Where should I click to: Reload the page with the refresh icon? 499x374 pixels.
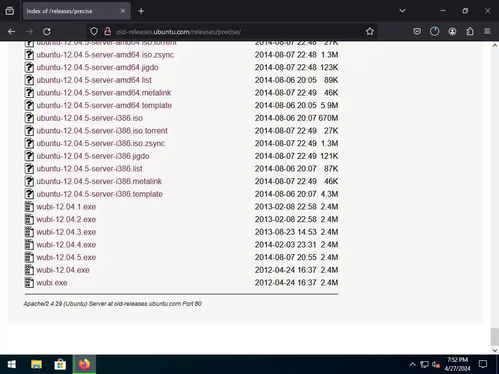point(47,32)
